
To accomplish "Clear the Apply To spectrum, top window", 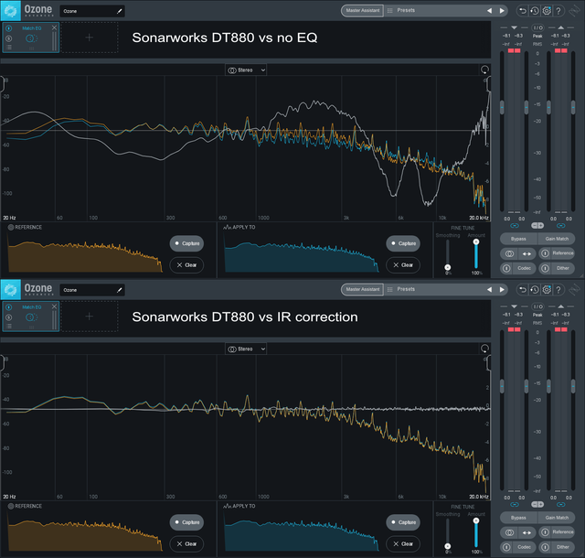I will 403,264.
